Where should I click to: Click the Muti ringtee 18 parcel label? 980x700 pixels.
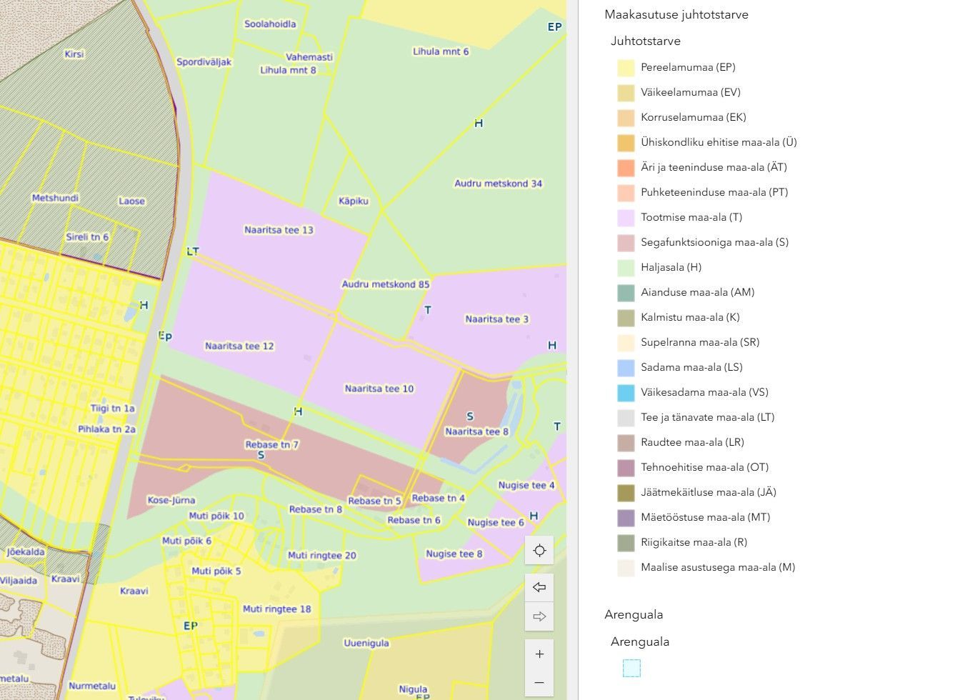point(276,609)
